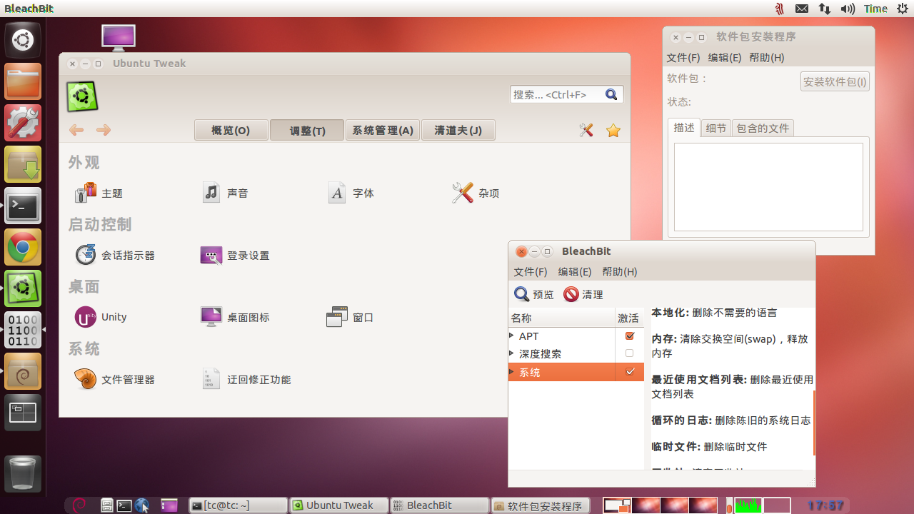The image size is (914, 514).
Task: Click the computer monitor desktop icon
Action: click(x=119, y=38)
